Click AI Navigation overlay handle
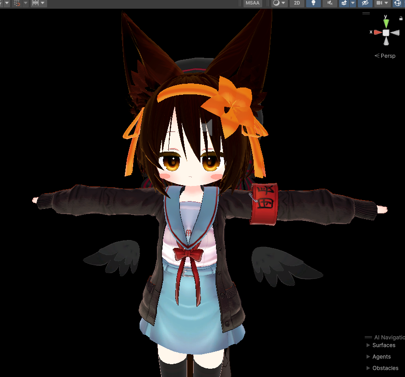Image resolution: width=405 pixels, height=377 pixels. click(368, 337)
